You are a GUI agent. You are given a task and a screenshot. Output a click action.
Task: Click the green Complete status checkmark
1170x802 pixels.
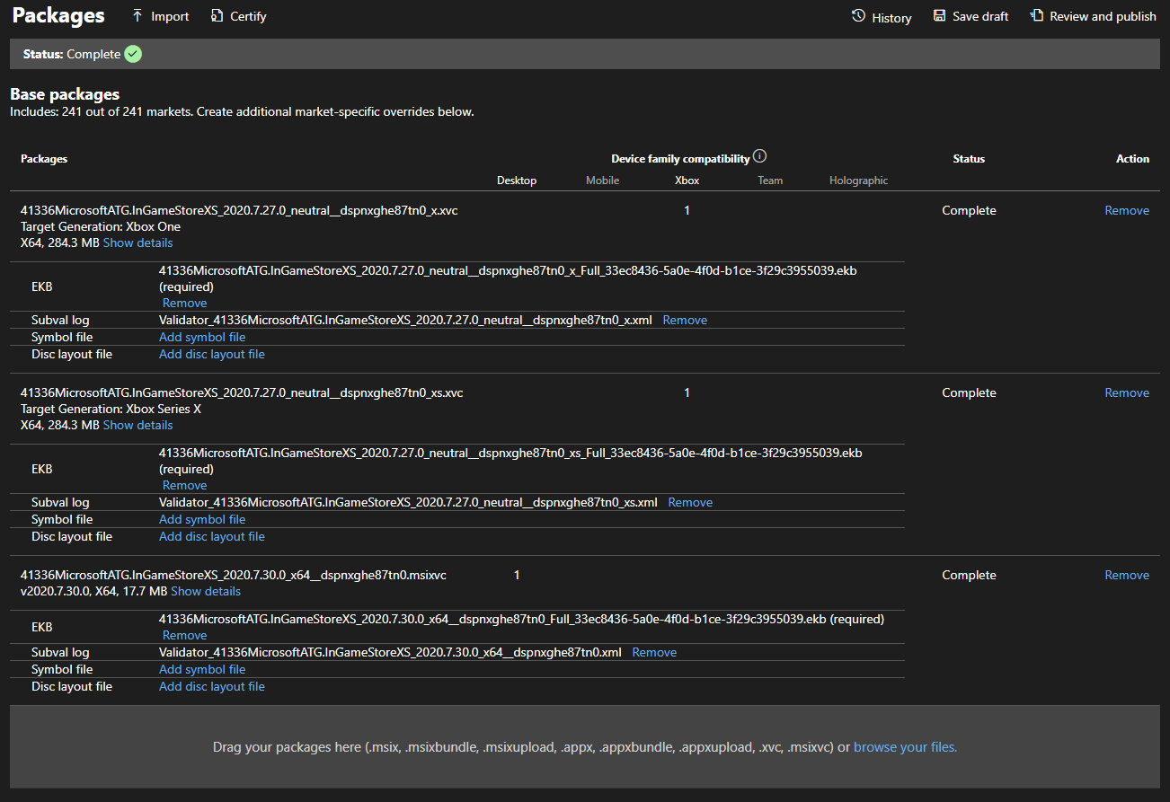click(x=133, y=54)
